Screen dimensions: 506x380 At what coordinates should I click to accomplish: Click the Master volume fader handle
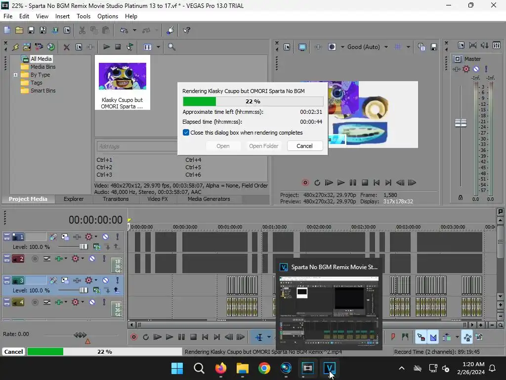point(461,123)
